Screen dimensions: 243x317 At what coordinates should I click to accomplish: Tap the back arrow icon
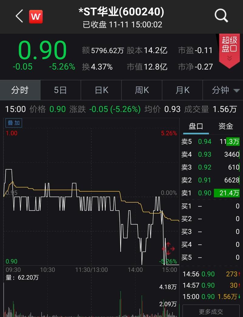[x=19, y=16]
